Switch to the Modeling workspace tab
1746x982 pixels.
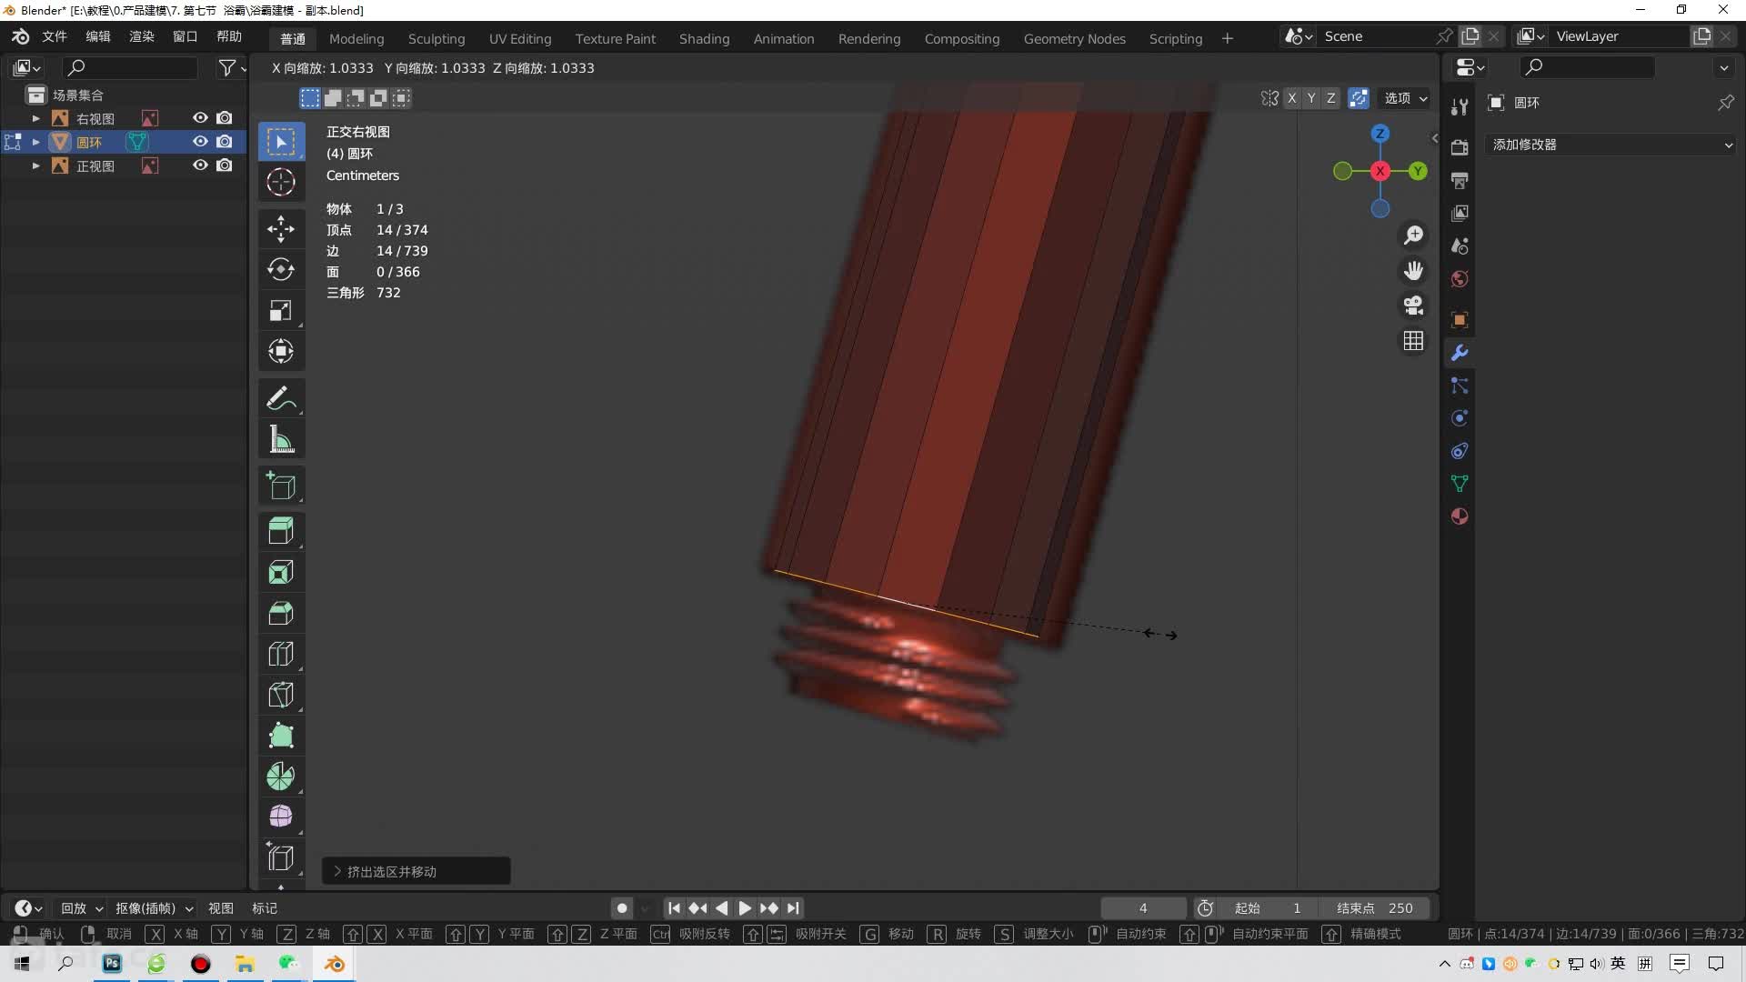pyautogui.click(x=356, y=38)
